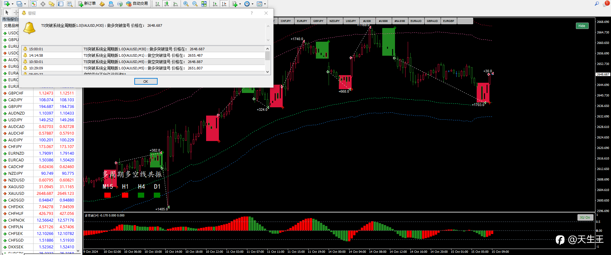Select CHFHUF in Market Watch
This screenshot has width=611, height=255.
39,214
